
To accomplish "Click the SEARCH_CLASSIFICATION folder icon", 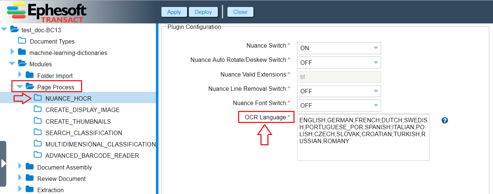I will tap(38, 132).
